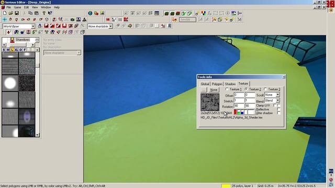The image size is (335, 188).
Task: Click the blue star icon in the bottom toolbar row
Action: click(22, 32)
